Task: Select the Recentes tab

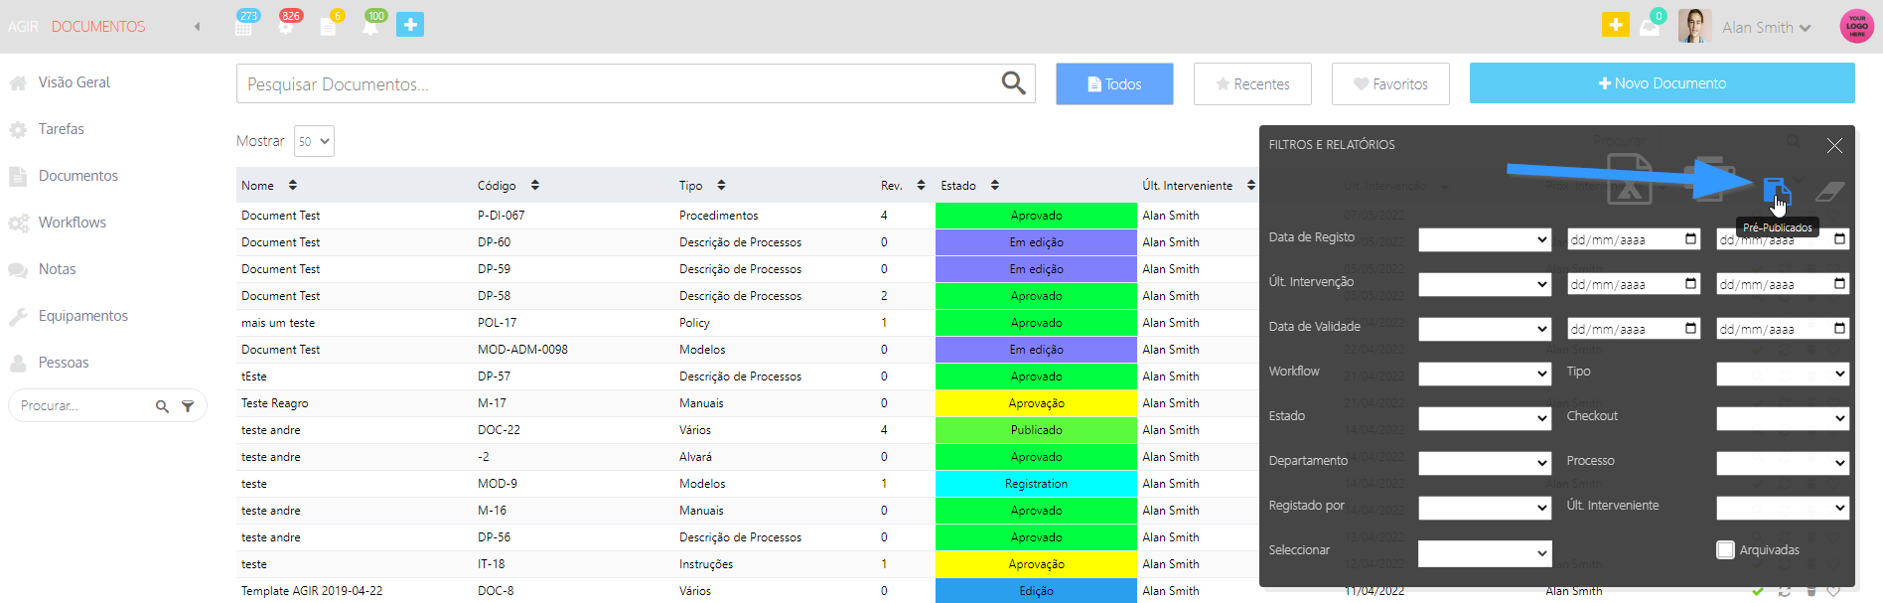Action: click(1252, 83)
